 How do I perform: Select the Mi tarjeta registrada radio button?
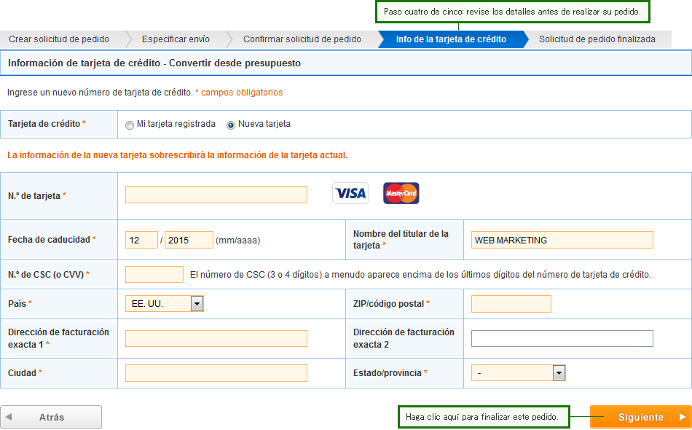click(130, 125)
